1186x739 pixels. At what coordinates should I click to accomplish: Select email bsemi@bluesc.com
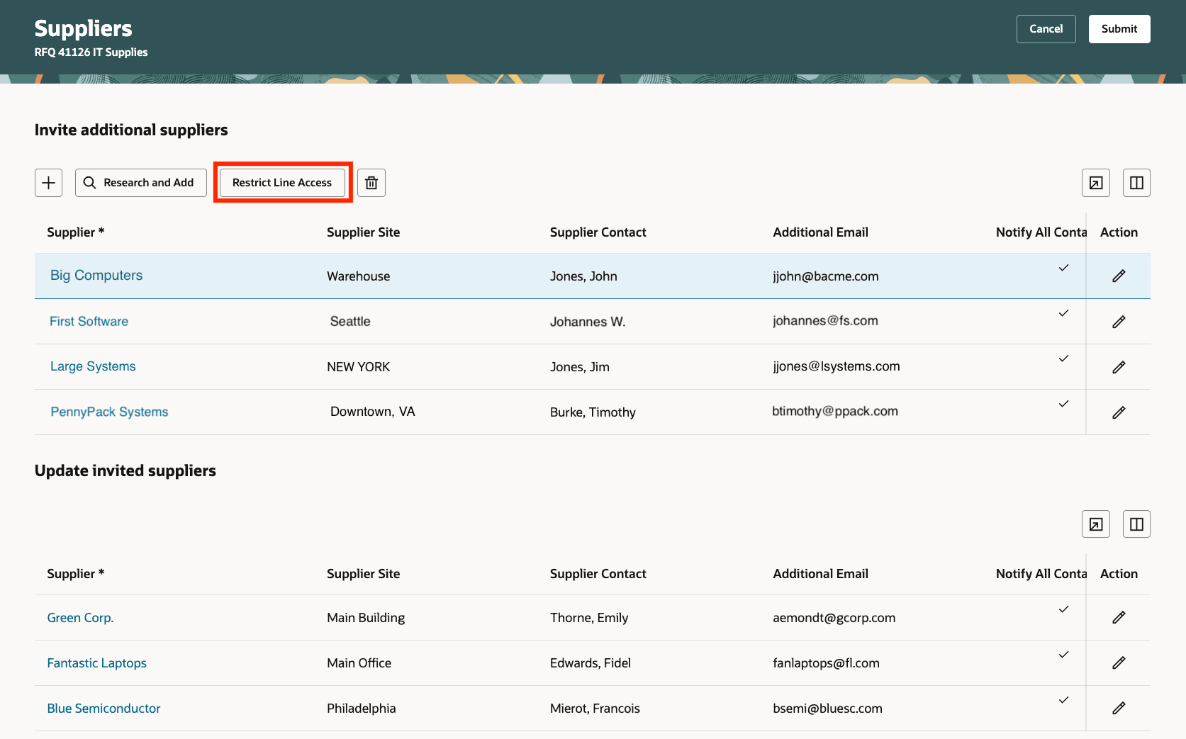(x=827, y=709)
